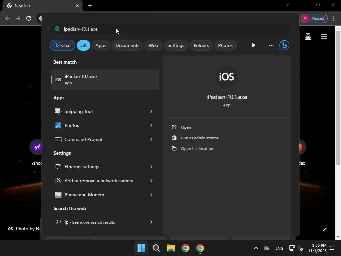
Task: Click Chrome tab search chevron in title bar
Action: coord(287,5)
